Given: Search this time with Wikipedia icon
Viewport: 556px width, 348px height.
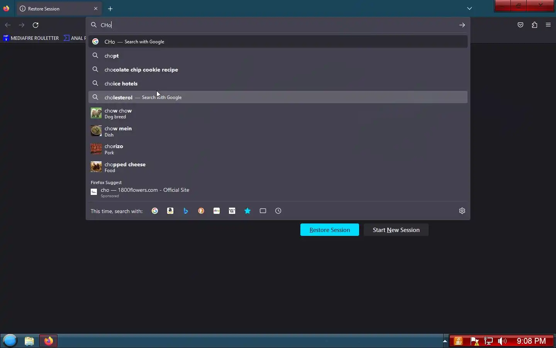Looking at the screenshot, I should (232, 211).
